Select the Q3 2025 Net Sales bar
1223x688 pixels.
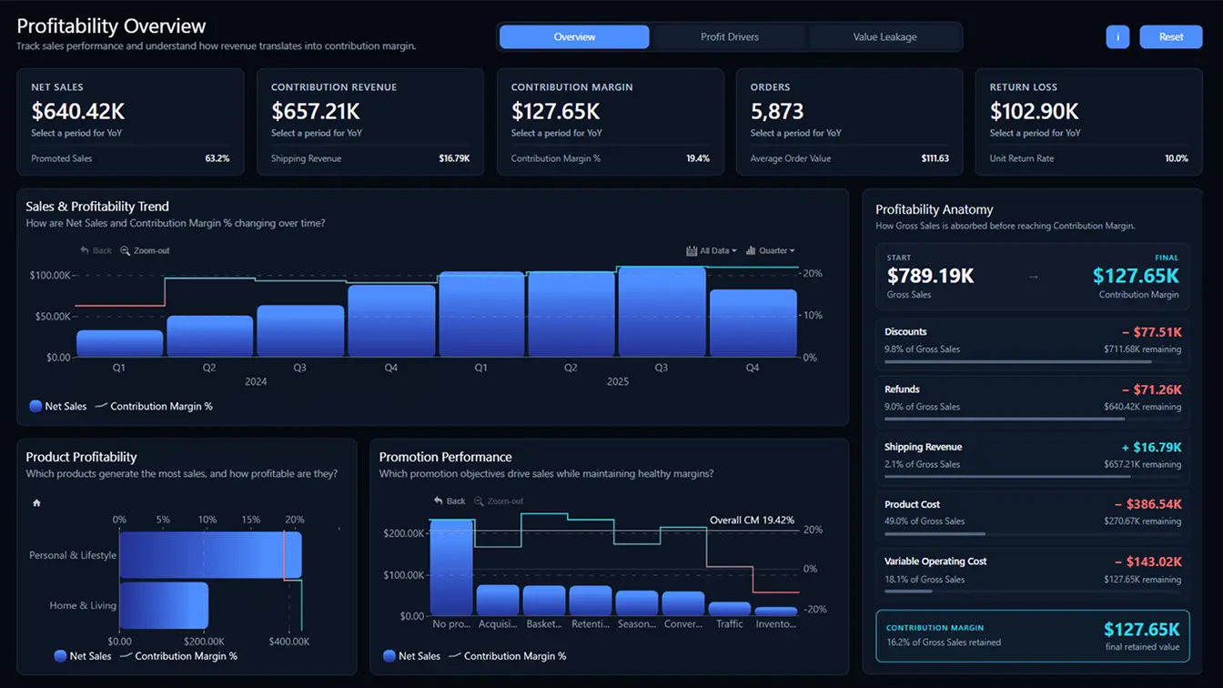coord(662,312)
